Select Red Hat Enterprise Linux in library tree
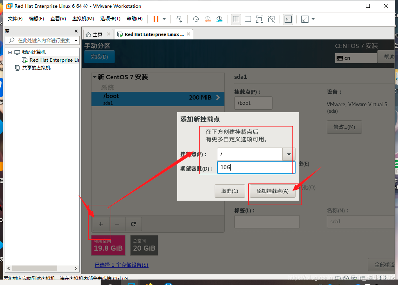This screenshot has width=398, height=285. click(x=51, y=60)
